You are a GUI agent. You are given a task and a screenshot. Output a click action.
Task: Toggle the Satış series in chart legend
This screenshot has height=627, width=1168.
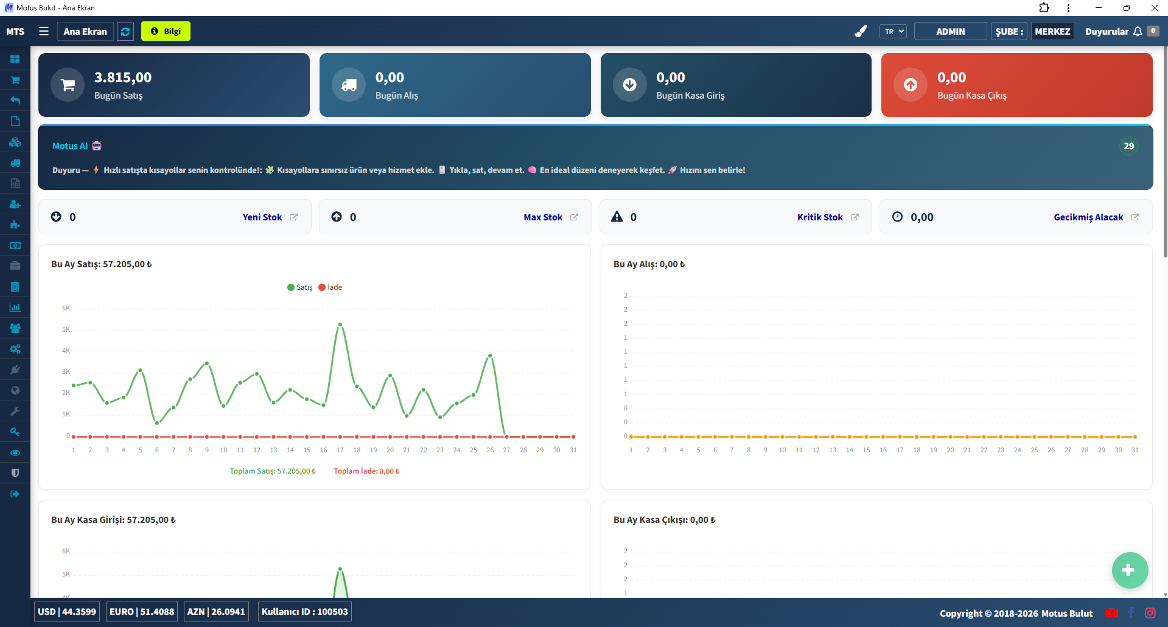[299, 287]
